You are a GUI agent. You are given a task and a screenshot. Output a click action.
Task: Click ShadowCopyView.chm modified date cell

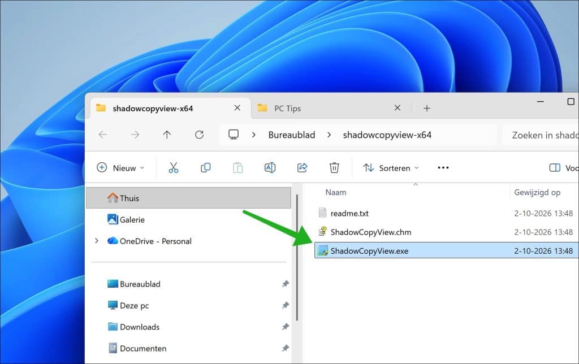point(543,232)
